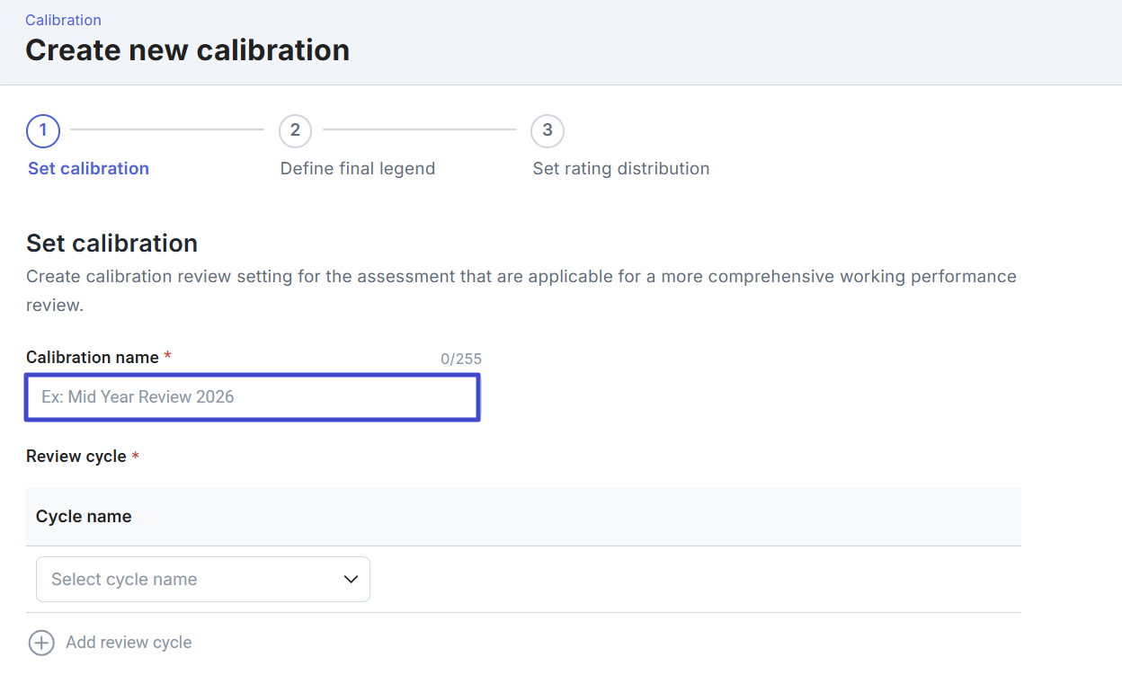Focus the Calibration name text field

click(x=252, y=397)
